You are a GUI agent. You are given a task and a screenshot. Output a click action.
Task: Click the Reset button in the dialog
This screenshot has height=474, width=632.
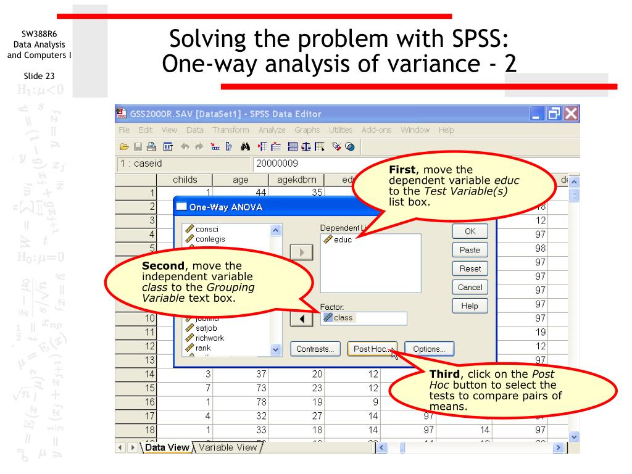coord(470,268)
